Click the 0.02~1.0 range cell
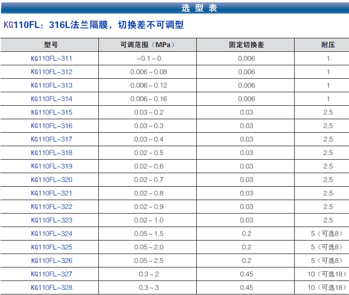The width and height of the screenshot is (349, 295). point(149,220)
